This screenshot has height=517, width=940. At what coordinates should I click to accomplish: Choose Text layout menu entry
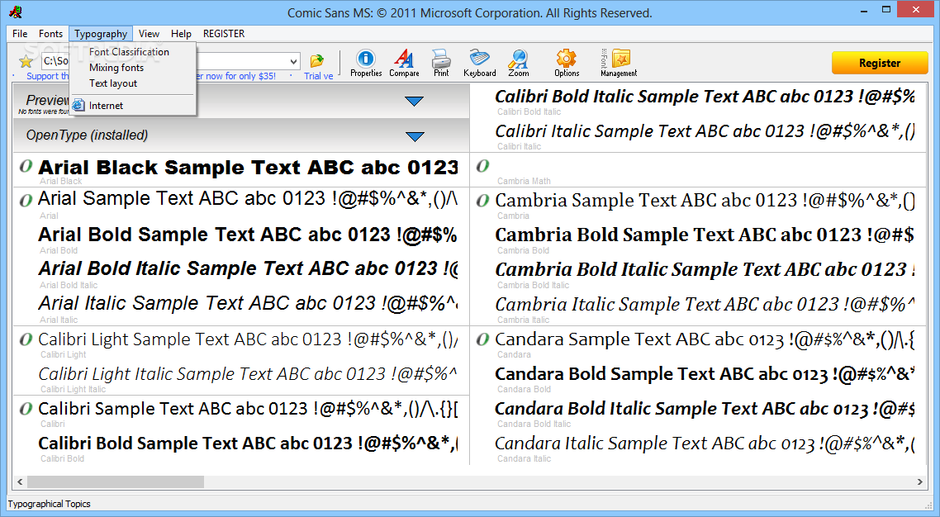[113, 83]
